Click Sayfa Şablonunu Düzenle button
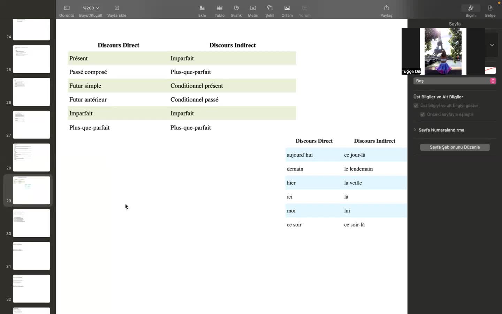 tap(455, 147)
